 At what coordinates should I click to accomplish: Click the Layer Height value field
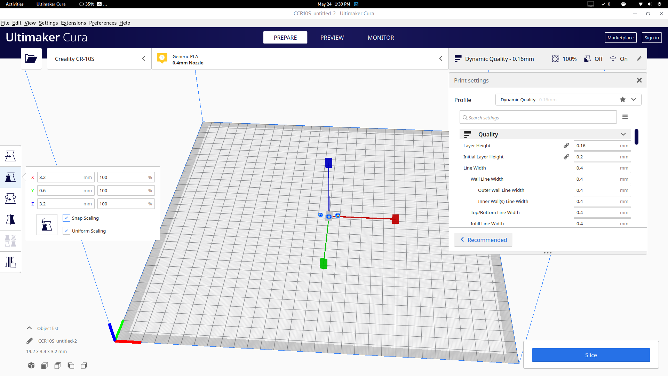tap(602, 146)
